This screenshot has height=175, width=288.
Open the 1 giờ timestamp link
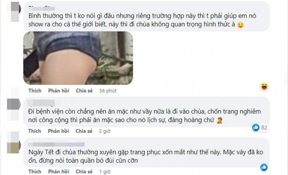tap(105, 172)
